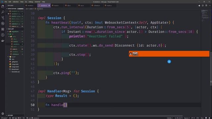212x119 pixels.
Task: Click the sync changes icon in status bar
Action: pyautogui.click(x=10, y=118)
